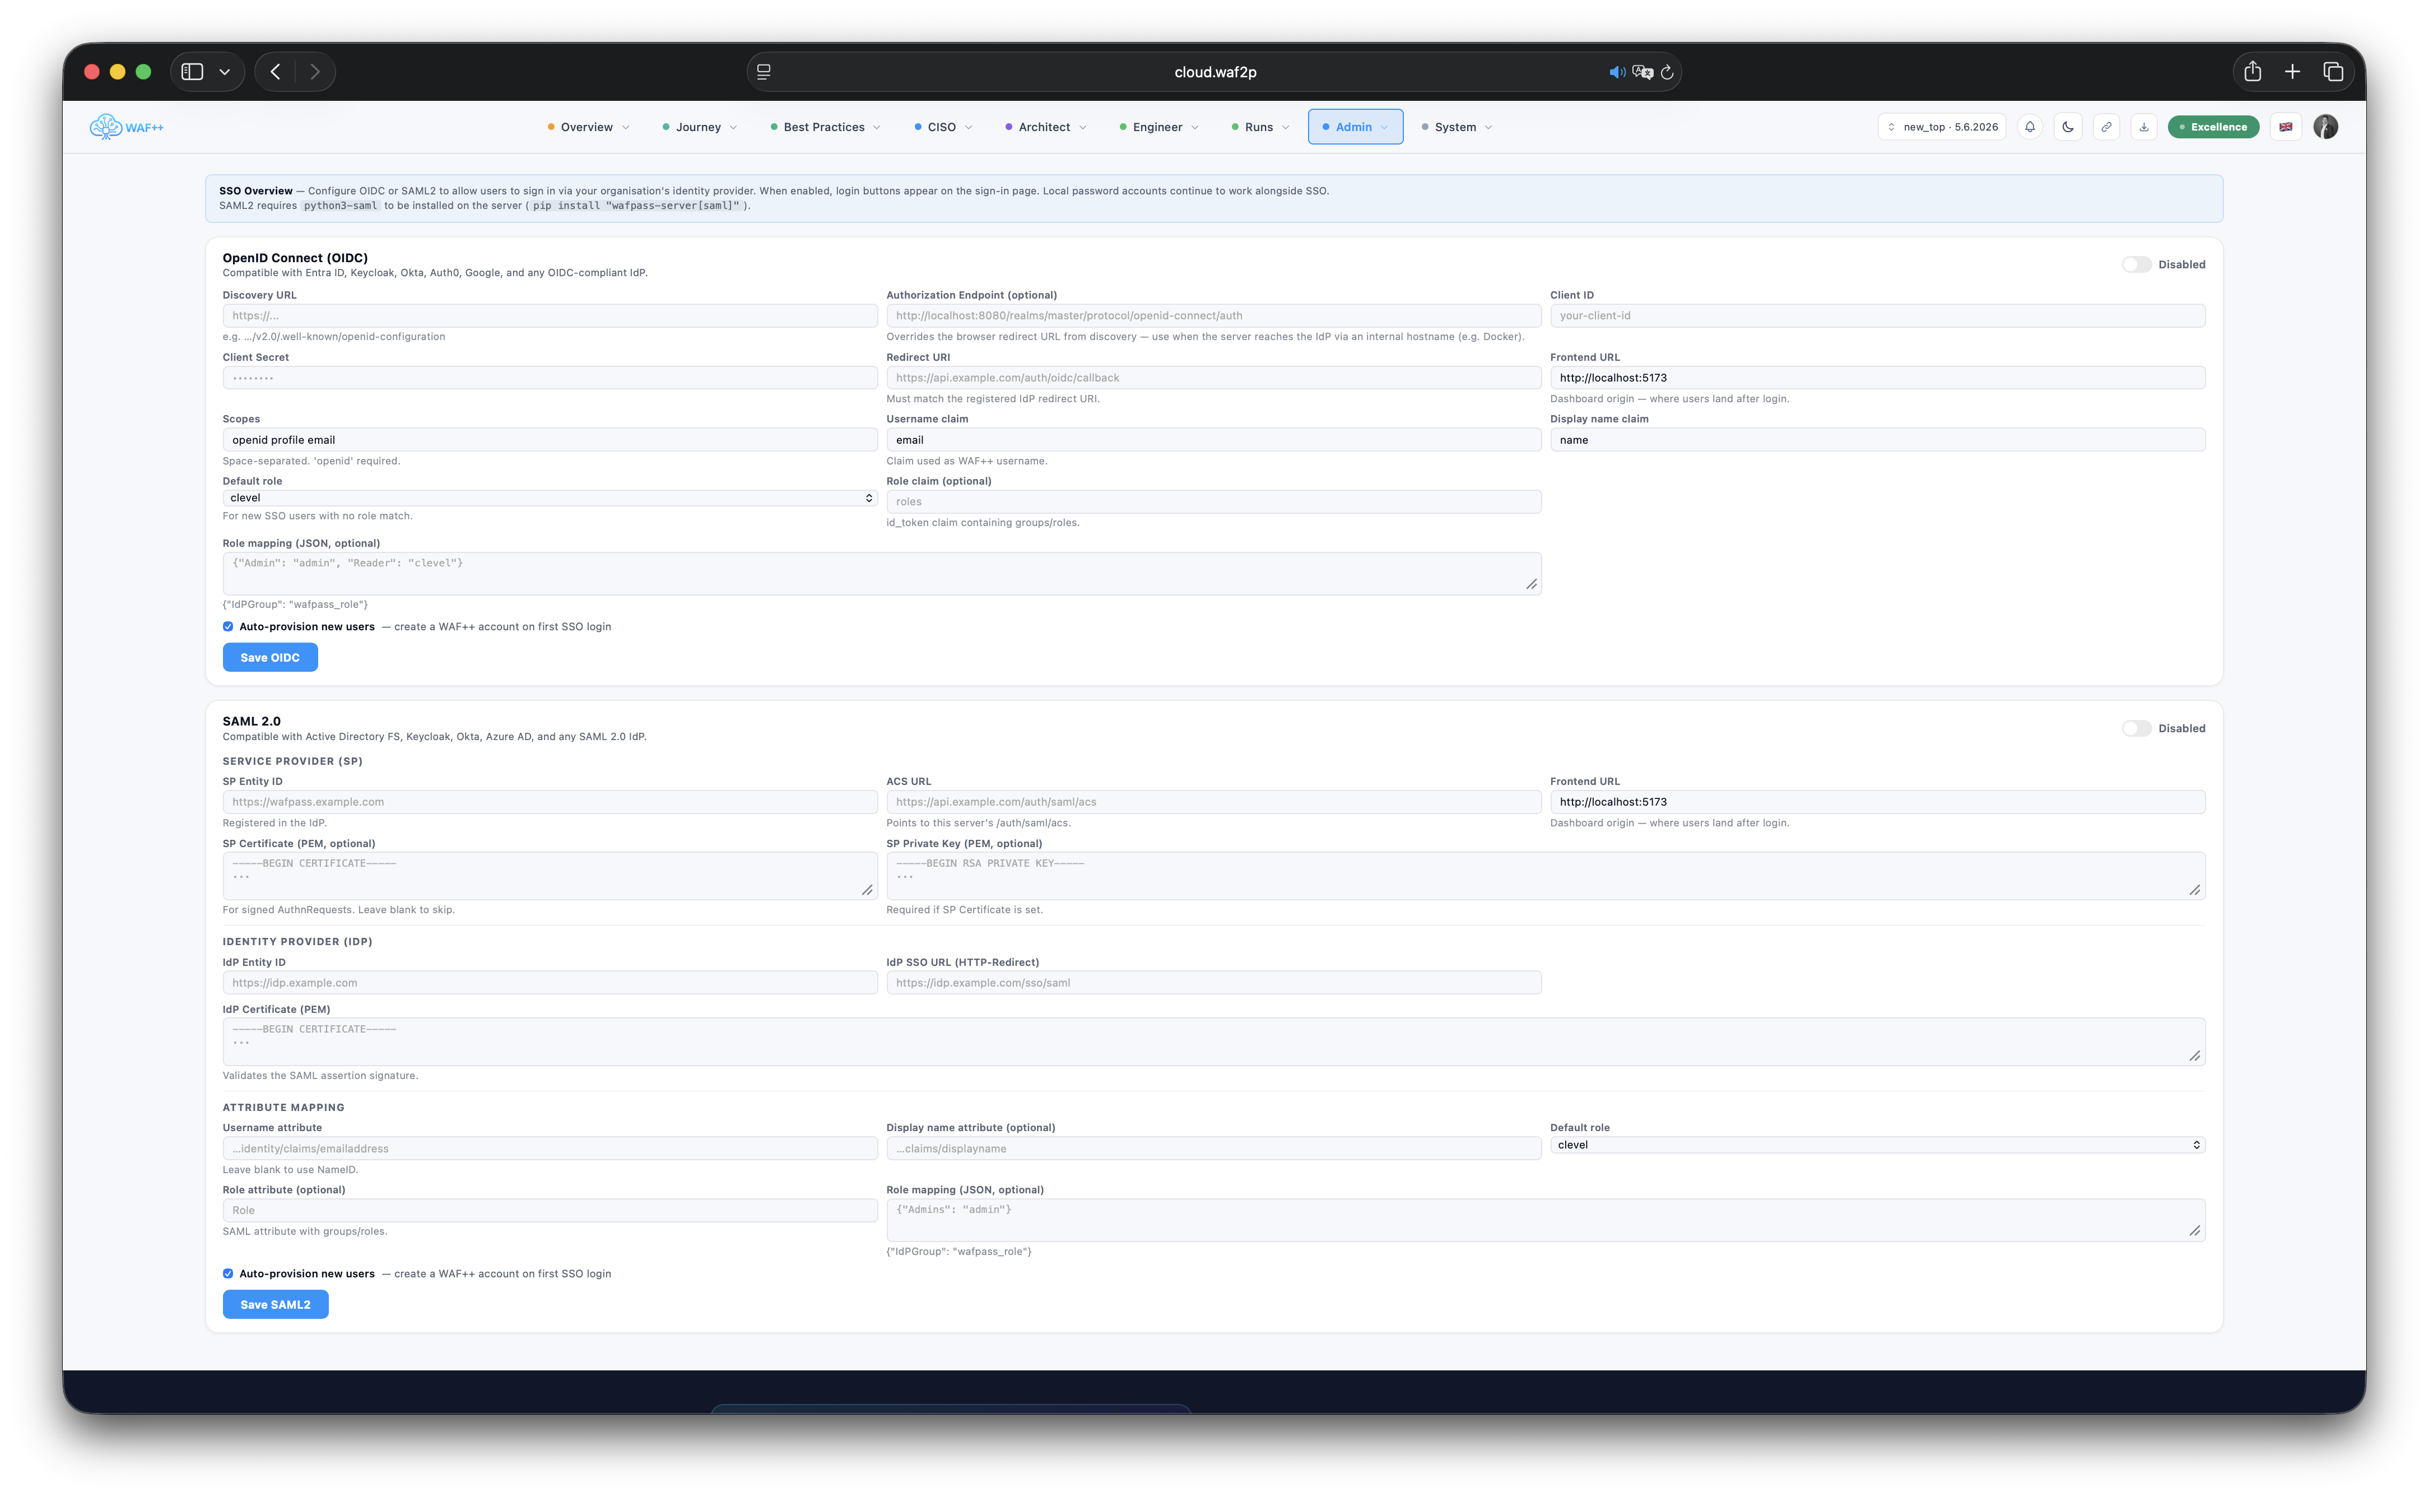Viewport: 2429px width, 1497px height.
Task: Click the Scopes field
Action: click(550, 440)
